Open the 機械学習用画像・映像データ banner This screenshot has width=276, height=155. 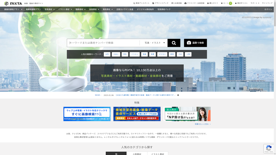click(x=137, y=114)
